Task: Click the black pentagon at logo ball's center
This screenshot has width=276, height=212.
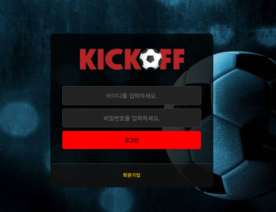Action: pyautogui.click(x=150, y=59)
